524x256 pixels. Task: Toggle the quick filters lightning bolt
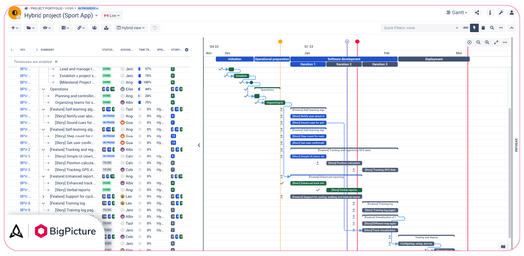[x=474, y=28]
